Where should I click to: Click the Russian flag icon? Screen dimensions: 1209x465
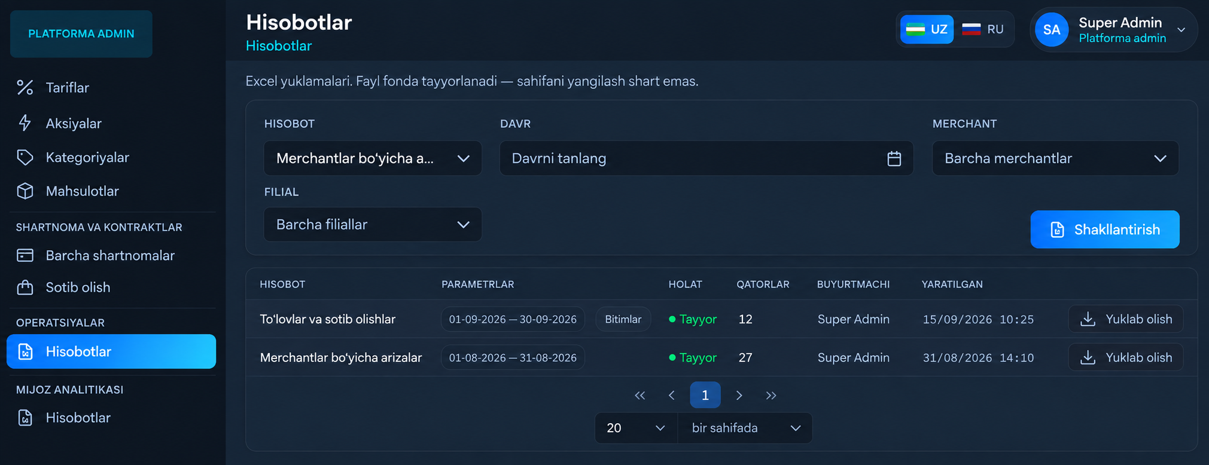pos(972,29)
